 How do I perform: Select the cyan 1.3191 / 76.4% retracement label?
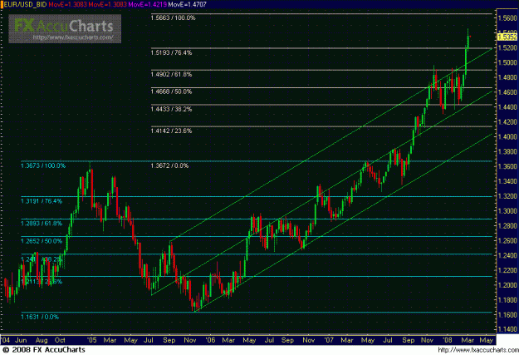click(42, 201)
